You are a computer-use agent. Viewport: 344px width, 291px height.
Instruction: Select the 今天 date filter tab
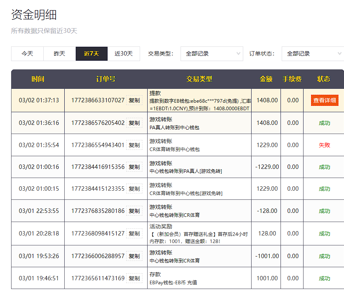pyautogui.click(x=27, y=54)
